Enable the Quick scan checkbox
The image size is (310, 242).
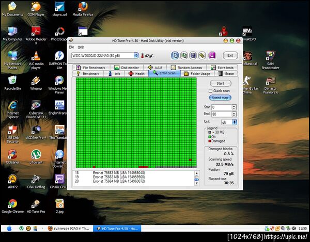click(x=210, y=91)
